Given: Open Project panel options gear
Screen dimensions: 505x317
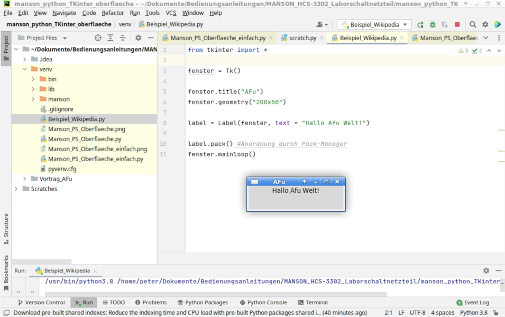Looking at the screenshot, I should [138, 38].
